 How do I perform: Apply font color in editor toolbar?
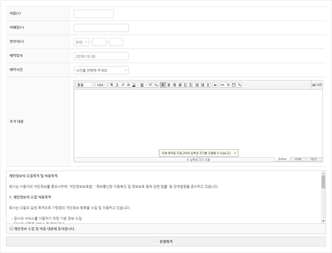(x=134, y=85)
